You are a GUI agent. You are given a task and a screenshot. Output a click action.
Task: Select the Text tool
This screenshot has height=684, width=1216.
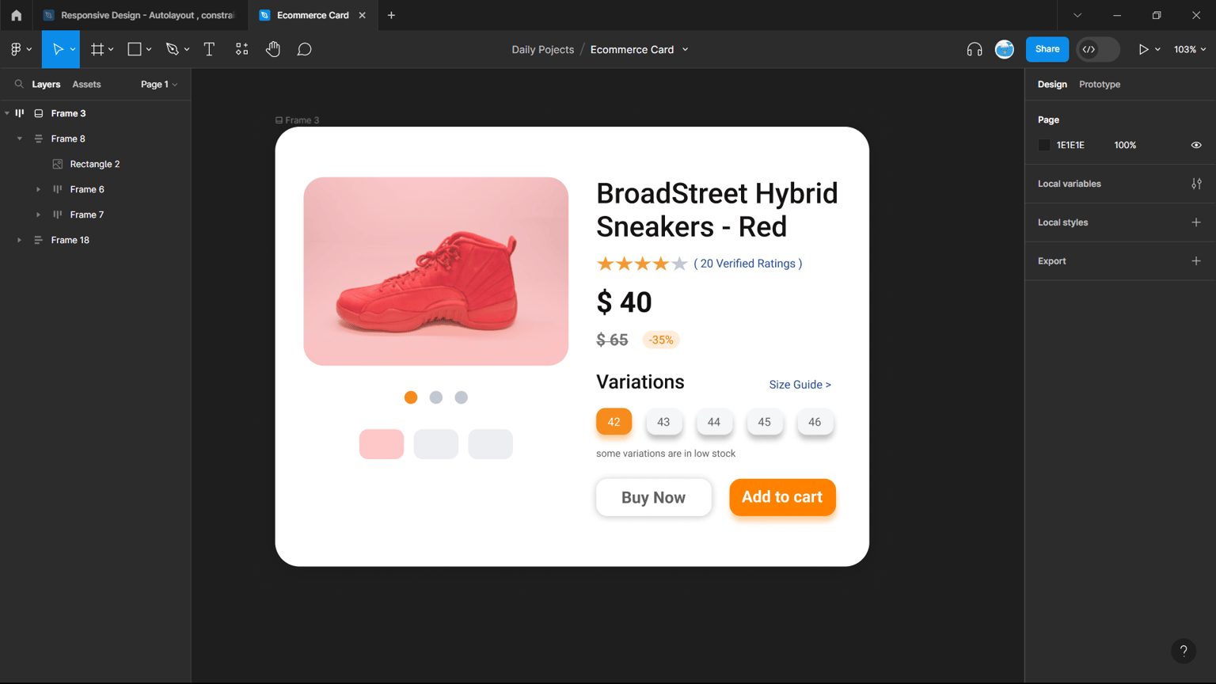(x=209, y=49)
